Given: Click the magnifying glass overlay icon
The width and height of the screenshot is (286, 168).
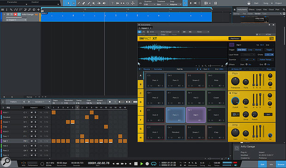Looking at the screenshot, I should [x=6, y=162].
